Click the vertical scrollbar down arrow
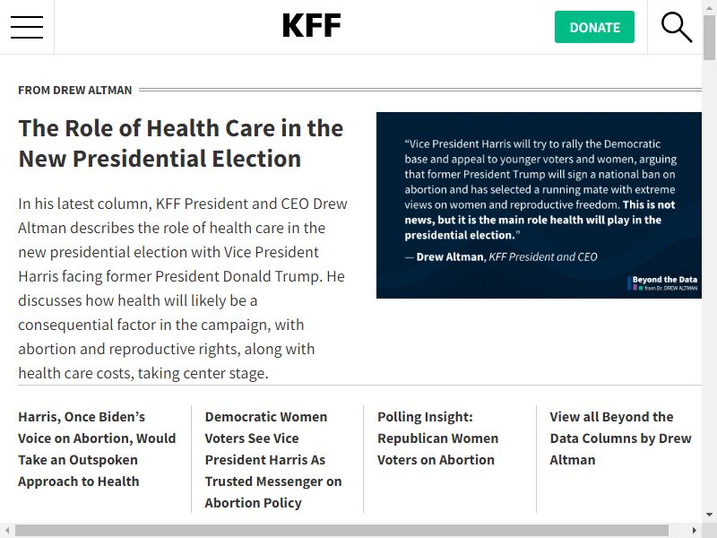The image size is (717, 538). pos(709,515)
